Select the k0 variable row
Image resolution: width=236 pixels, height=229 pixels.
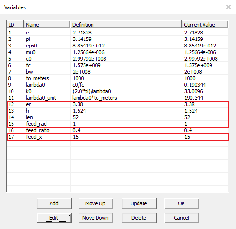pos(118,91)
